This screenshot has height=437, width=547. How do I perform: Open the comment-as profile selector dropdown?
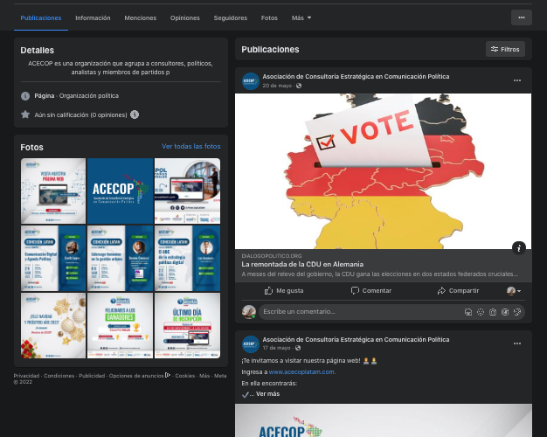[514, 290]
